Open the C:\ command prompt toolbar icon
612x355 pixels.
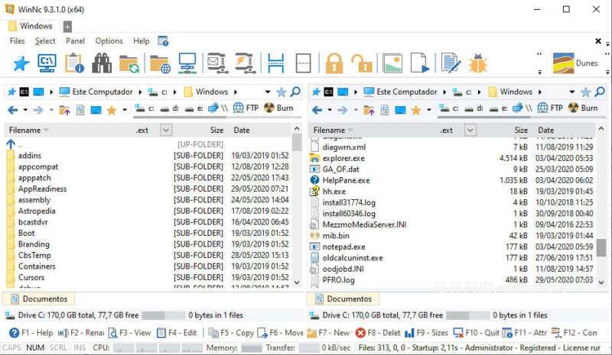(x=47, y=63)
